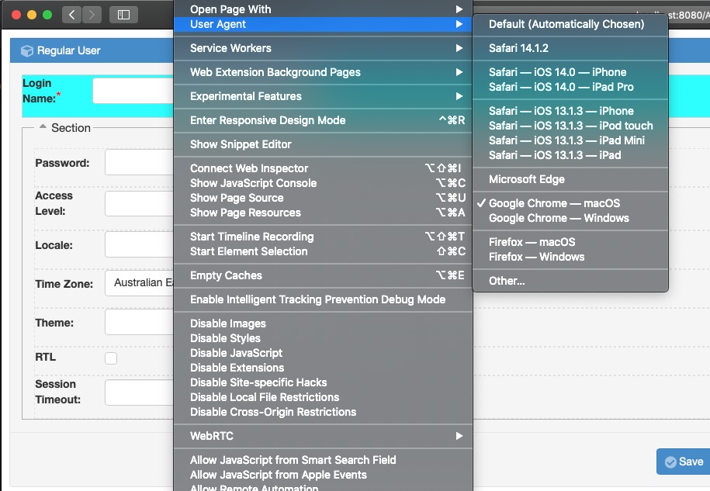
Task: Choose Enter Responsive Design Mode
Action: point(324,120)
